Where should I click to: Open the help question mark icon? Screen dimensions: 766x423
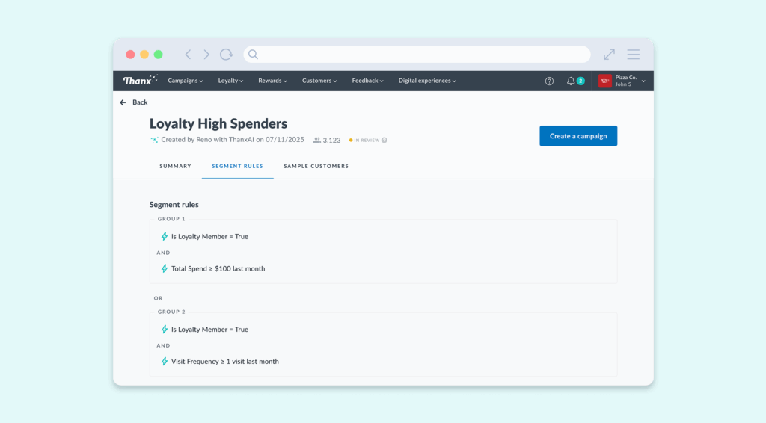coord(549,81)
